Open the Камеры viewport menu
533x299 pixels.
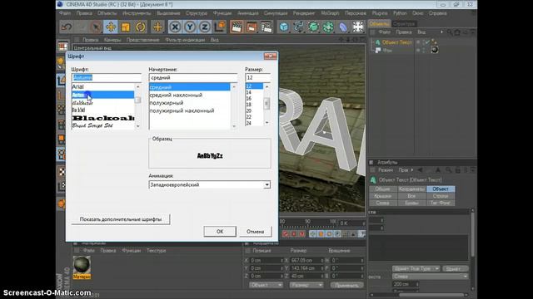112,40
